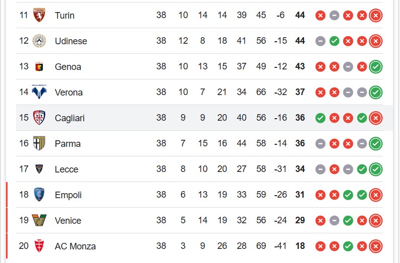Image resolution: width=400 pixels, height=263 pixels.
Task: Click the Turin club crest icon
Action: point(39,15)
